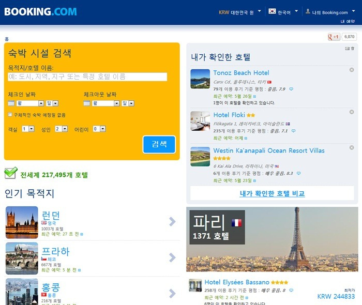Image resolution: width=362 pixels, height=305 pixels.
Task: Open the Hotel Elysées Bassano link
Action: point(237,282)
